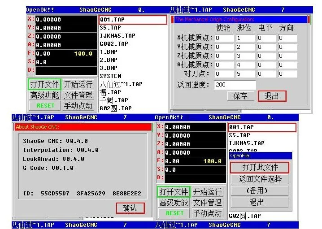Click the X机械原点 脚位 field showing 1
The image size is (322, 229).
click(x=245, y=38)
